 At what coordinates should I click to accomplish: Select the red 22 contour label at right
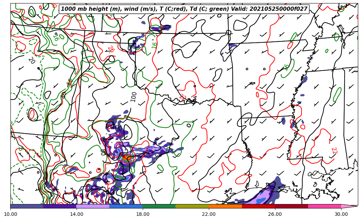[334, 150]
